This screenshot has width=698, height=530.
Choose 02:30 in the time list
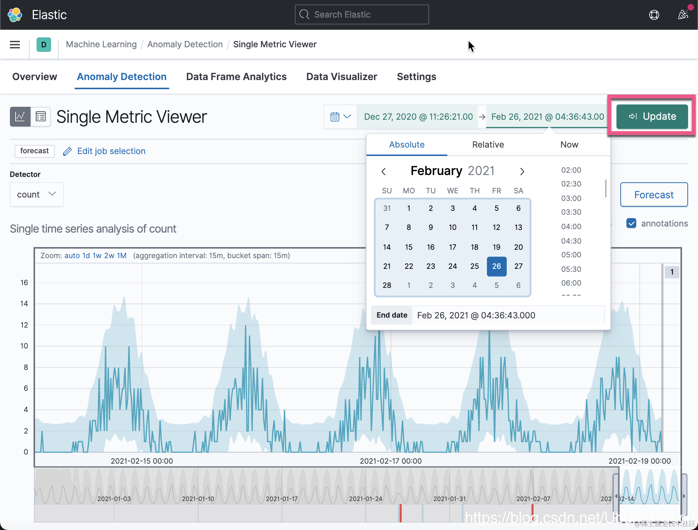pos(571,184)
